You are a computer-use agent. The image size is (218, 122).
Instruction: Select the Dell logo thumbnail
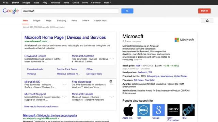click(x=143, y=110)
